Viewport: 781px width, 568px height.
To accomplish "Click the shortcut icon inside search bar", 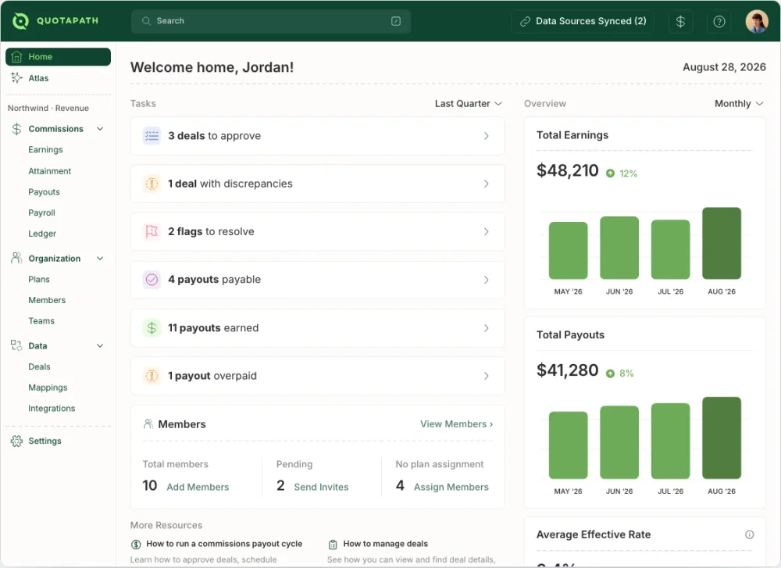I will click(396, 21).
